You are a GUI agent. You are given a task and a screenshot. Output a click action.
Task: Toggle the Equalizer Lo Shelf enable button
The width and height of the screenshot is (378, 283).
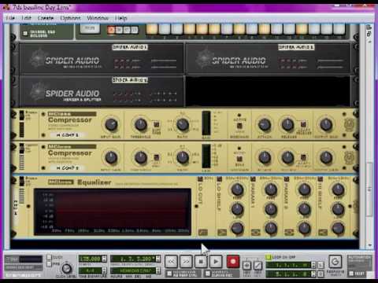pos(219,179)
